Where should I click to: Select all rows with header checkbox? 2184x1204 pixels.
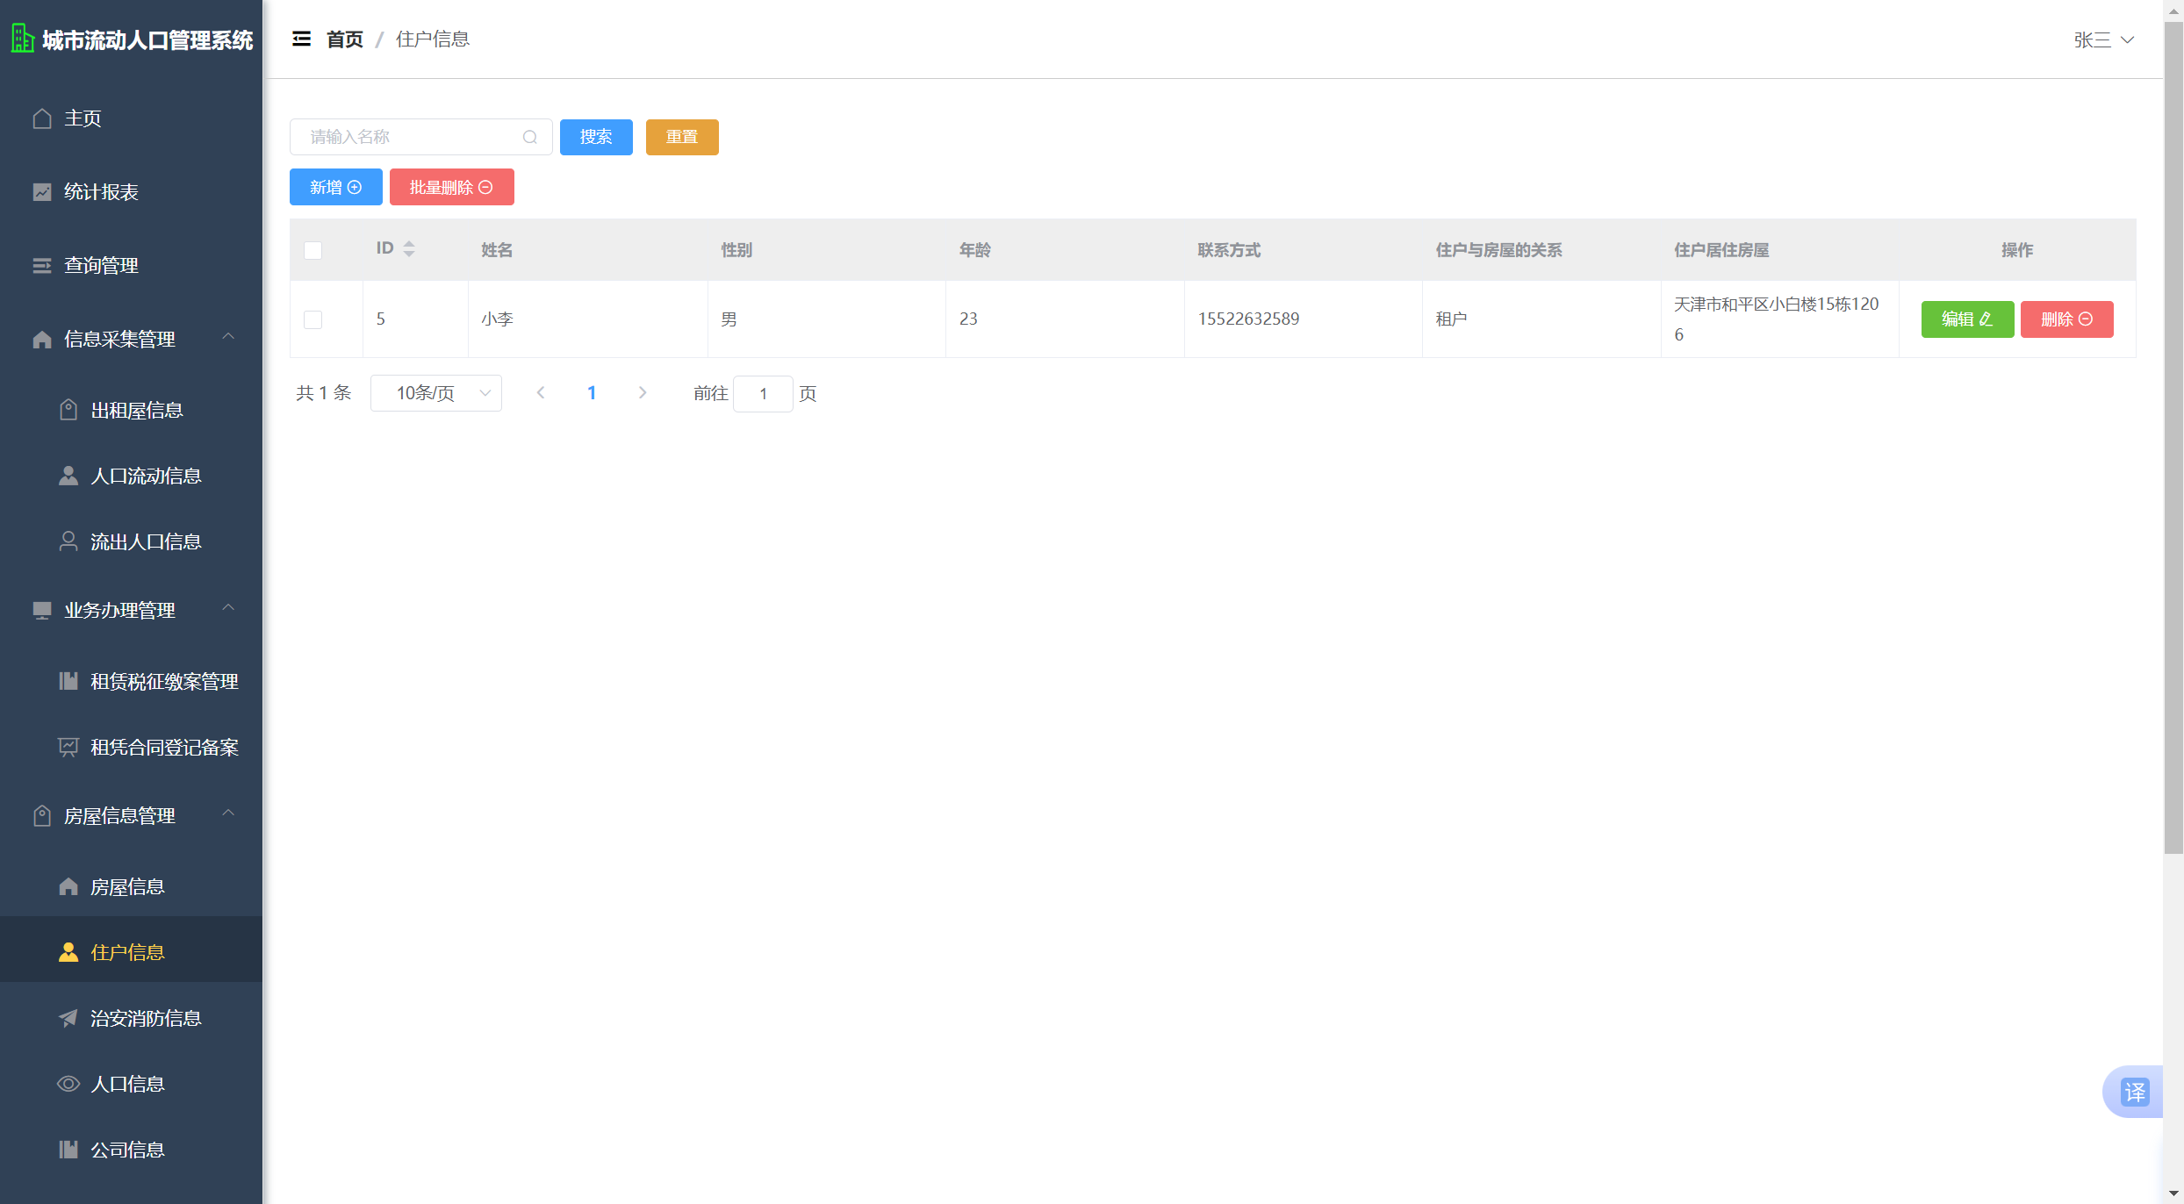coord(313,250)
